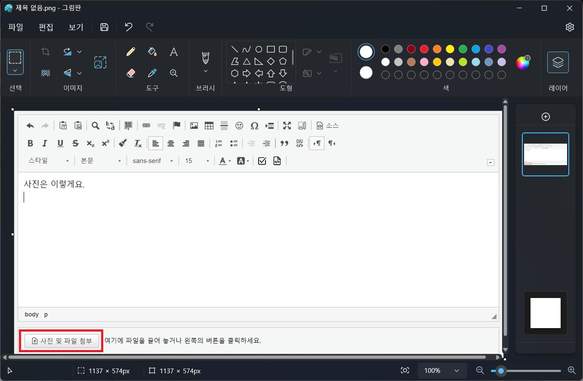Select the Fill bucket tool

pyautogui.click(x=152, y=52)
